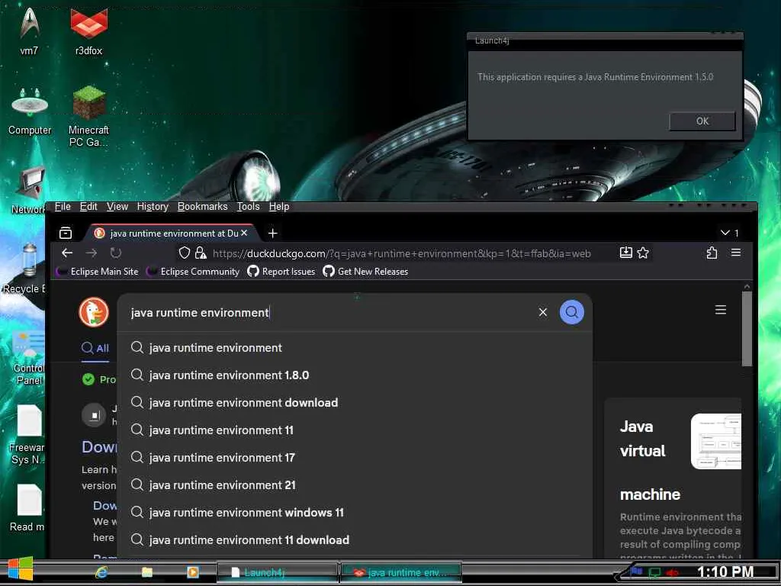Open the Help menu

(279, 206)
